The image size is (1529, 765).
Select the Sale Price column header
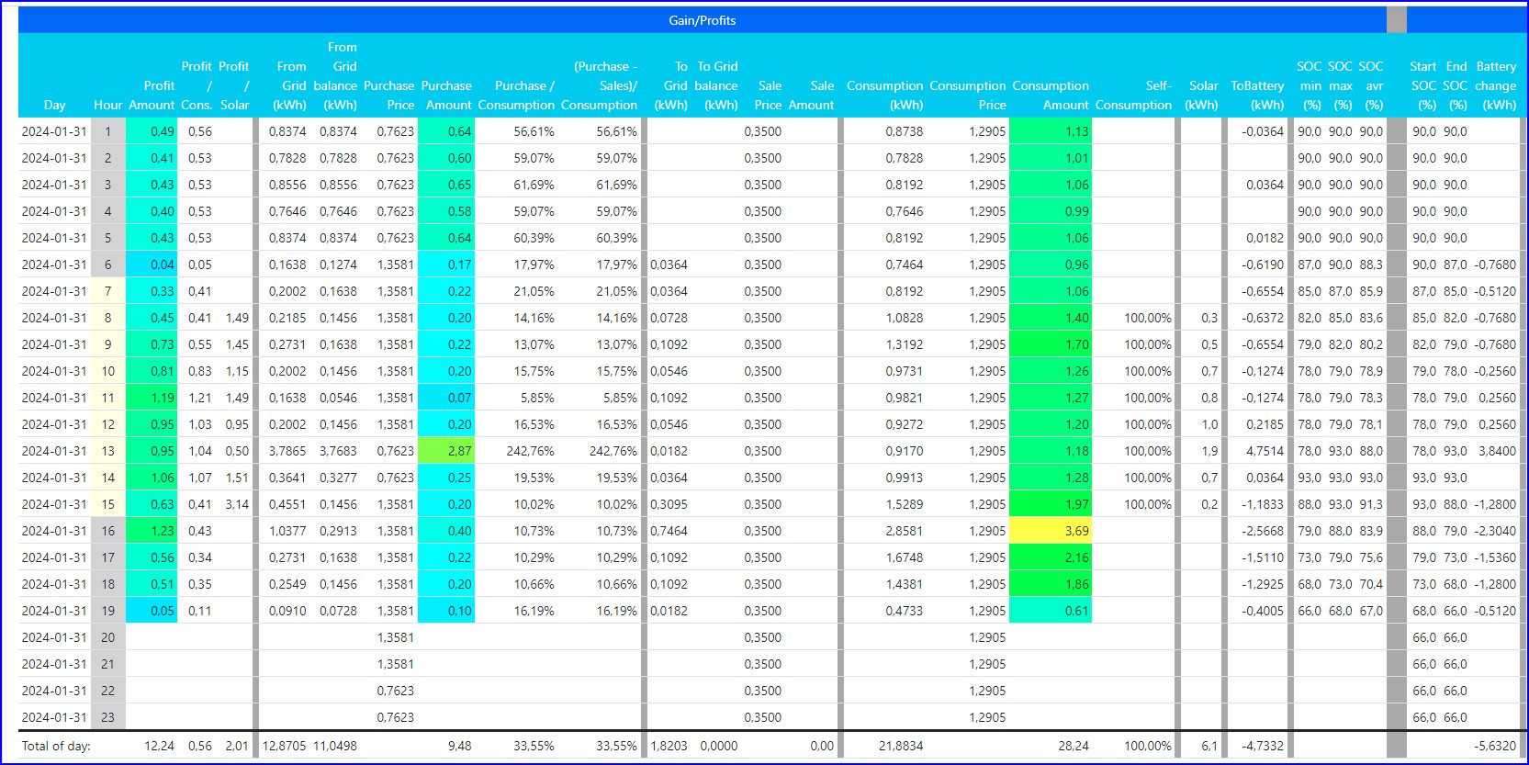768,96
